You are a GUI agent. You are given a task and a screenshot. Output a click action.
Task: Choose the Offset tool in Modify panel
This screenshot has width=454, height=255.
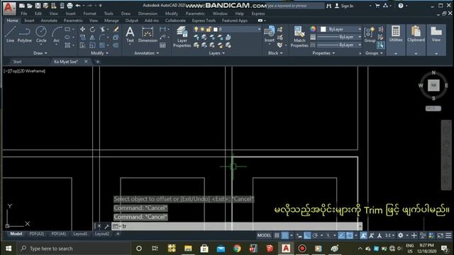[116, 45]
